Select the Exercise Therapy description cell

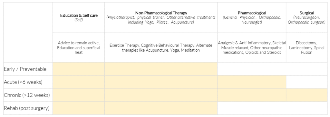(x=161, y=47)
